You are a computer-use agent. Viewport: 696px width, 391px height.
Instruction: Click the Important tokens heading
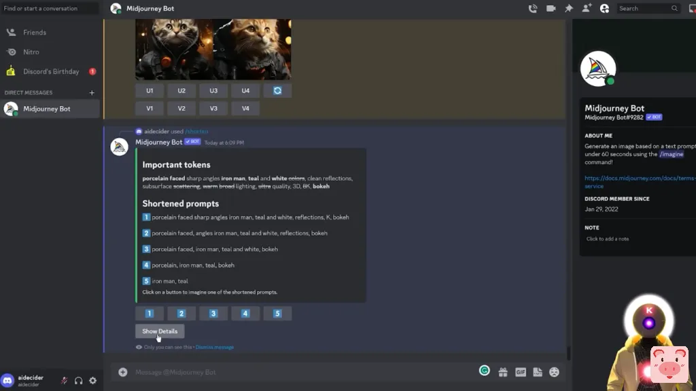pyautogui.click(x=176, y=164)
